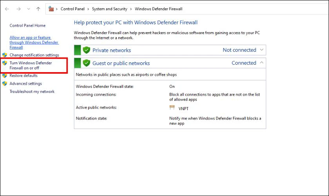Expand chevron after System and Security breadcrumb
329x196 pixels.
click(x=131, y=9)
